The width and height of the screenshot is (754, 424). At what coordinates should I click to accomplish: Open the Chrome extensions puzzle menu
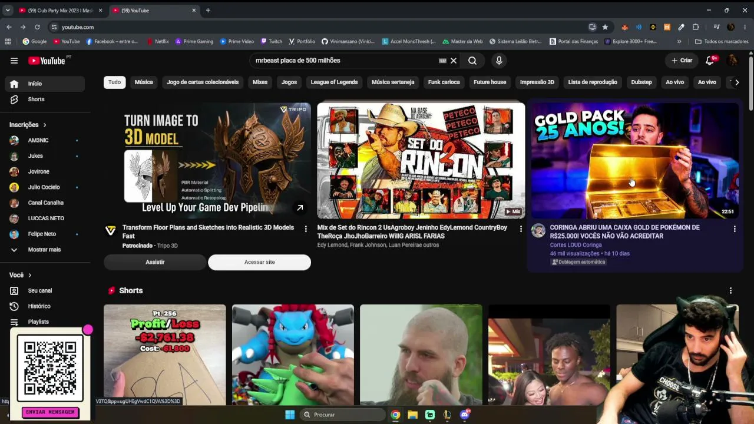click(696, 27)
